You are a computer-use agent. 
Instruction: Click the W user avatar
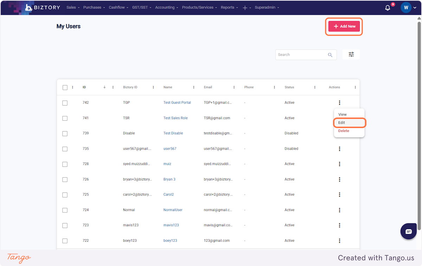(x=406, y=8)
